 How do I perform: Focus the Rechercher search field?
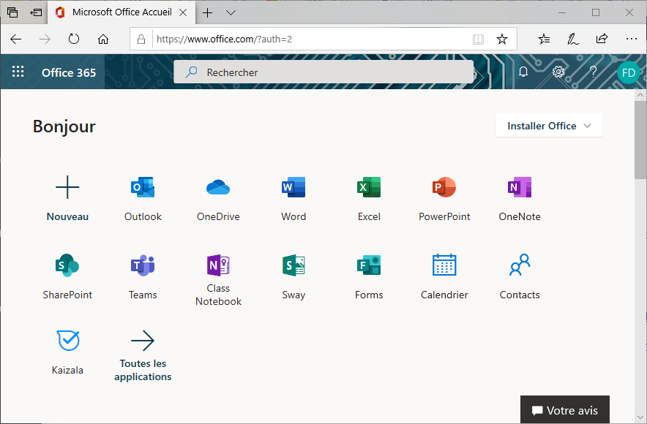(x=323, y=72)
